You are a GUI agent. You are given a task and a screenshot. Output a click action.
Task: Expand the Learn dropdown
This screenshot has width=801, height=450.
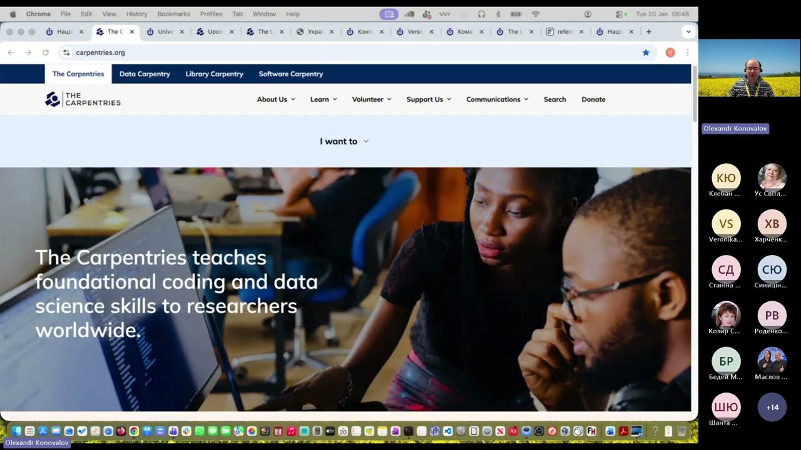click(x=324, y=99)
